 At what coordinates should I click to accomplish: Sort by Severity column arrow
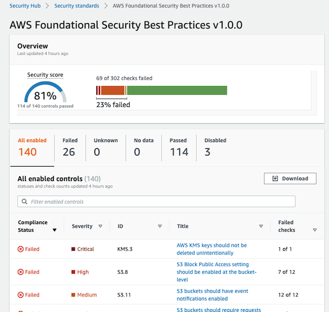coord(100,226)
